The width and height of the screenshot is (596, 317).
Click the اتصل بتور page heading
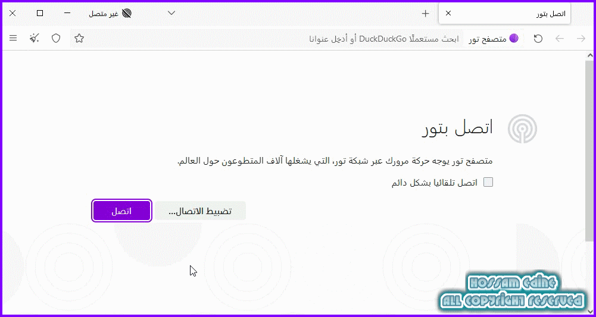458,128
